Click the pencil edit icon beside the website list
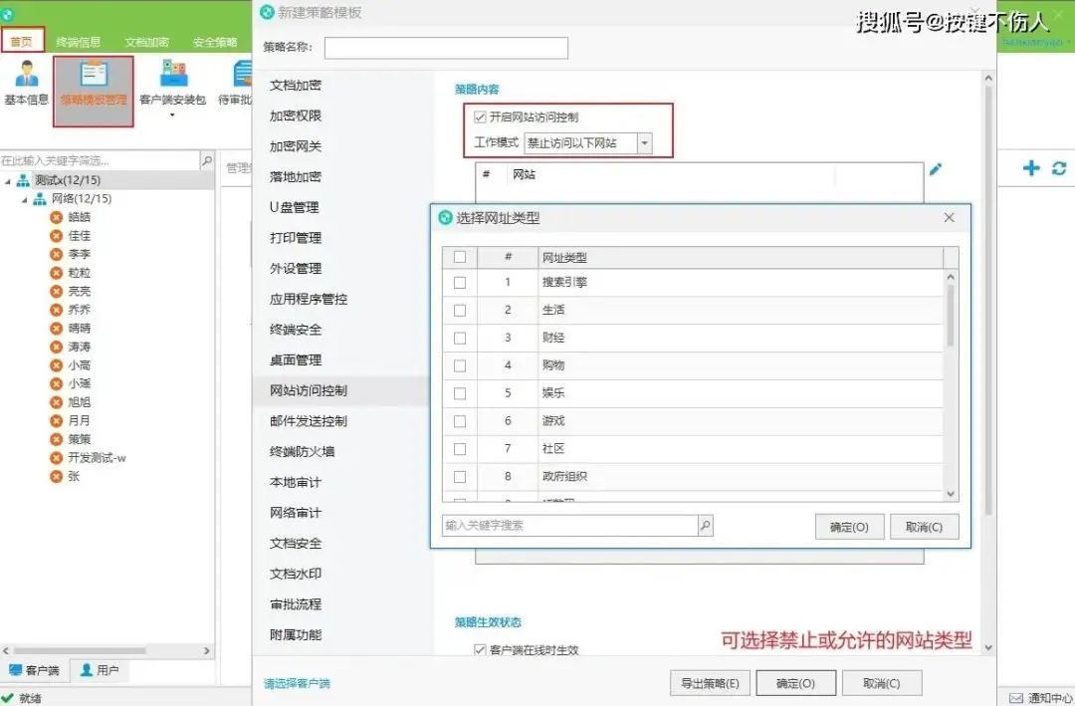This screenshot has height=706, width=1075. click(x=936, y=169)
